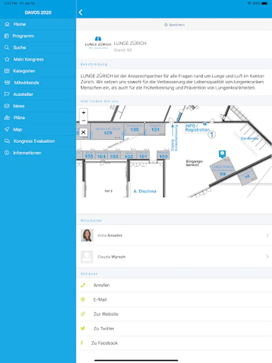Tap the Suche magnifier icon

[7, 48]
